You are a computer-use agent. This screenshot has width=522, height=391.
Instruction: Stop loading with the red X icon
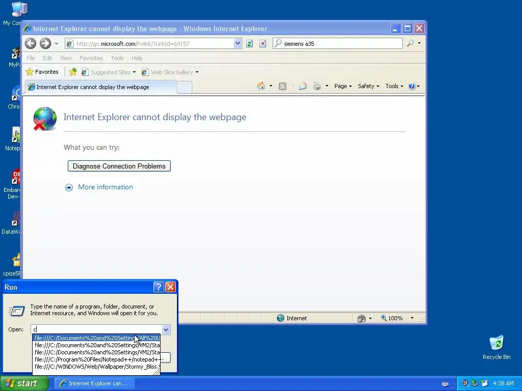click(263, 44)
